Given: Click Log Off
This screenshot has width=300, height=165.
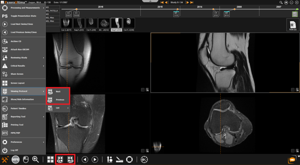Looking at the screenshot, I should (22, 150).
